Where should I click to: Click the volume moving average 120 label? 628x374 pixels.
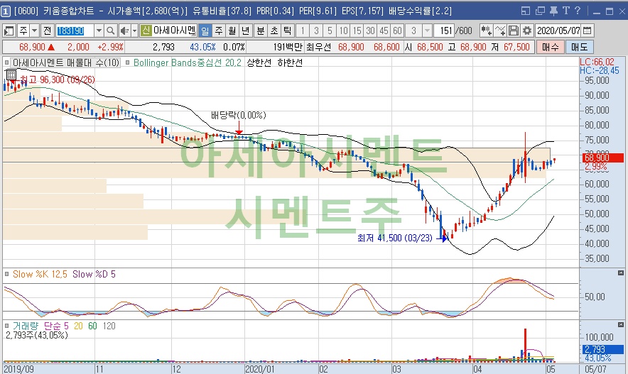click(109, 326)
